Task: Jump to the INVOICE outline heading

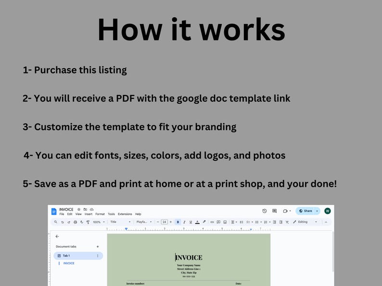Action: [69, 263]
